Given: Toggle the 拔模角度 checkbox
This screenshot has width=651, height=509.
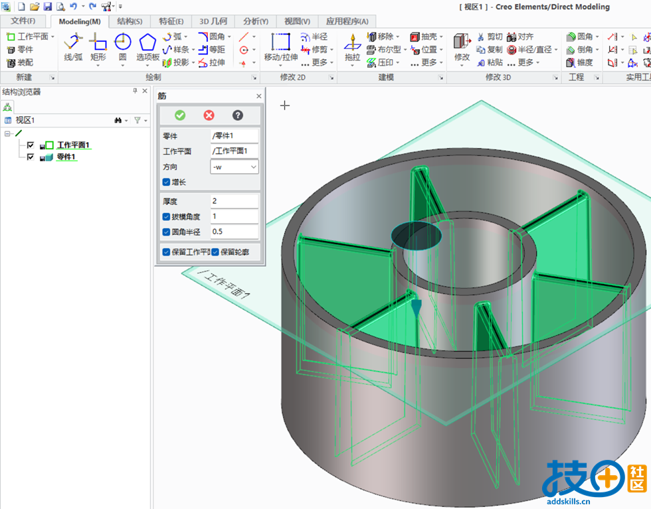Looking at the screenshot, I should 166,216.
